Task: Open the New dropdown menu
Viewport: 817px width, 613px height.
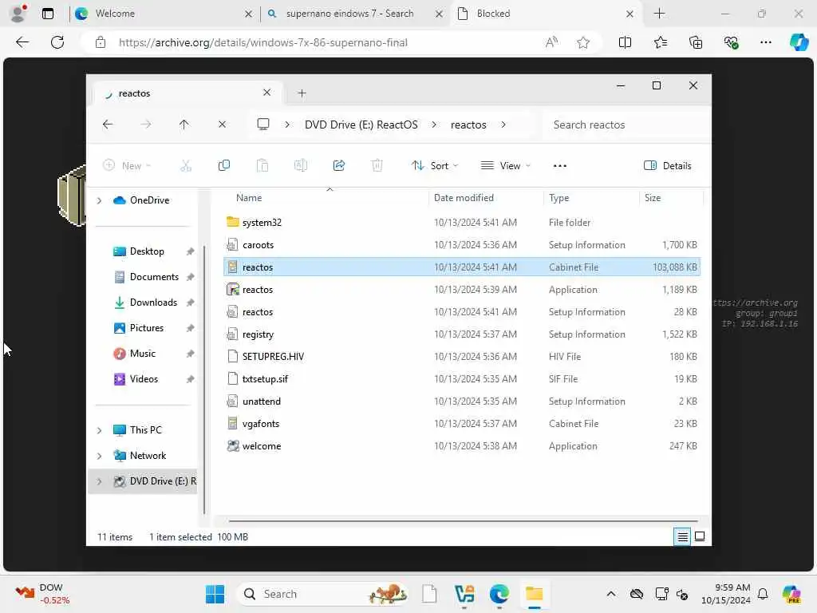Action: [127, 166]
